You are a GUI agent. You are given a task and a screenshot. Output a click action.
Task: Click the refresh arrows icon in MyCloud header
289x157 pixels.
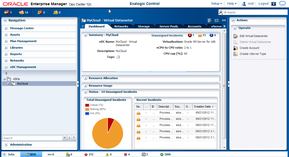(x=217, y=20)
